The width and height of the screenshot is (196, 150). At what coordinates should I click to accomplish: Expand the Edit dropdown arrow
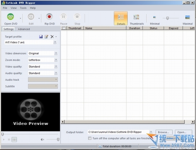coord(39,18)
